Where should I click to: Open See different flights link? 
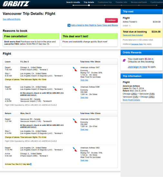coord(12,19)
